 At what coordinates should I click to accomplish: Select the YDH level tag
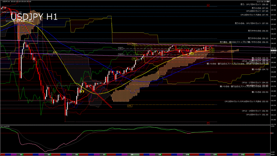tap(134, 45)
